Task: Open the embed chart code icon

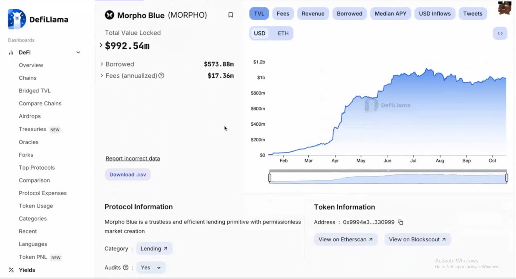Action: pyautogui.click(x=500, y=33)
